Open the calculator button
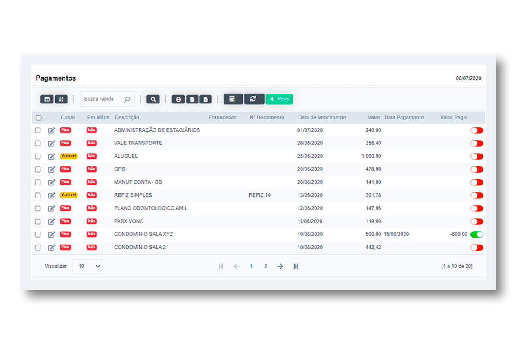This screenshot has width=517, height=345. pos(233,99)
